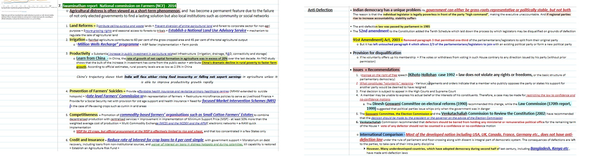Click the '91st Amendment) Act, 2003' yellow heading
593x158 pixels.
376,40
